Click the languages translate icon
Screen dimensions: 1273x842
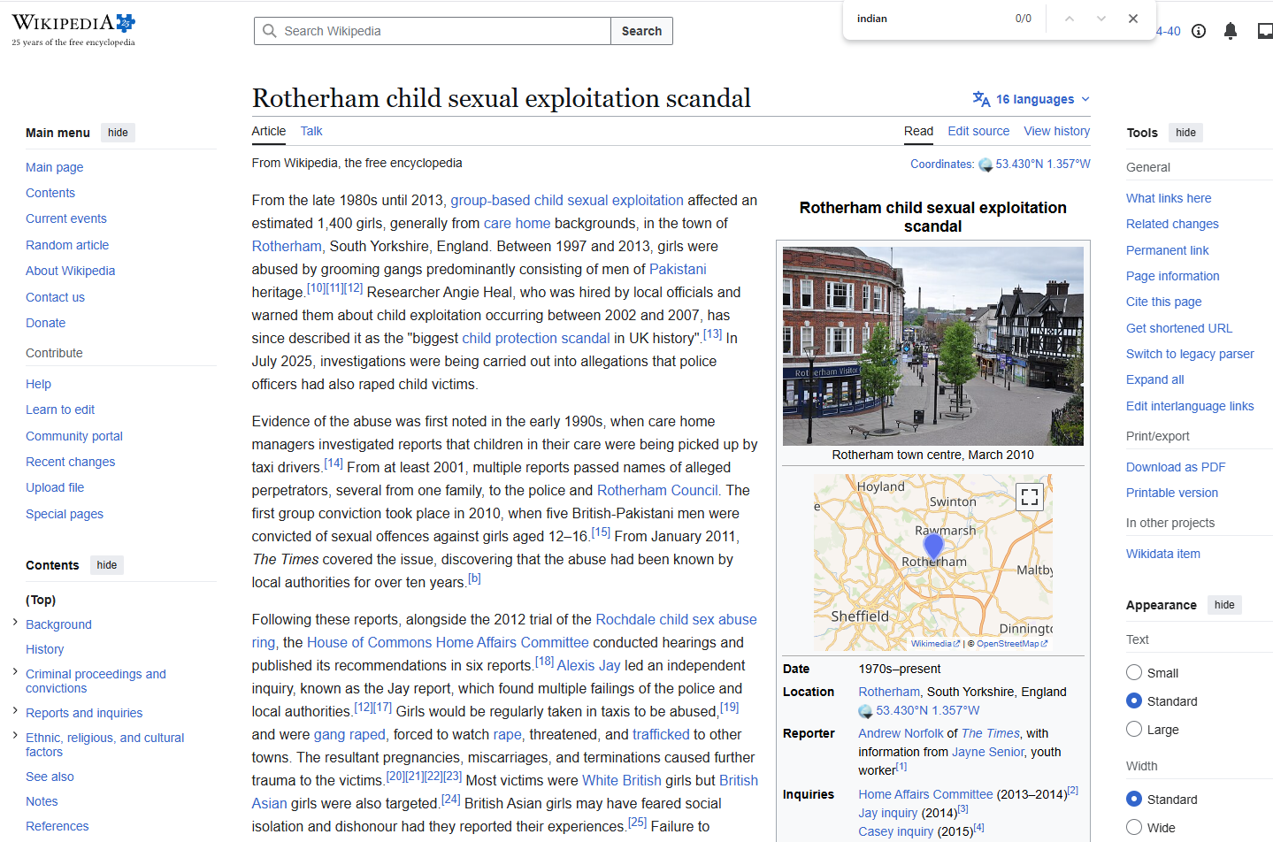(981, 99)
